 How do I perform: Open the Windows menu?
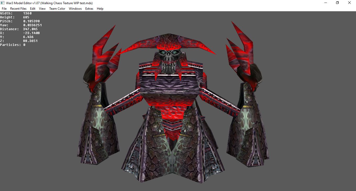75,9
